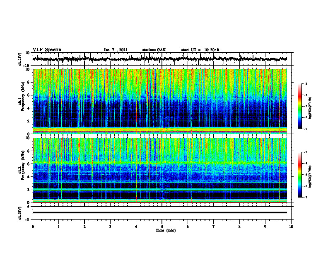The width and height of the screenshot is (328, 254).
Task: Click time axis tick label '7'
Action: pyautogui.click(x=214, y=227)
